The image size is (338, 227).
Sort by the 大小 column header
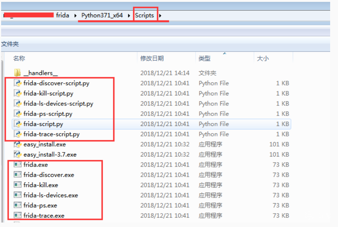263,58
